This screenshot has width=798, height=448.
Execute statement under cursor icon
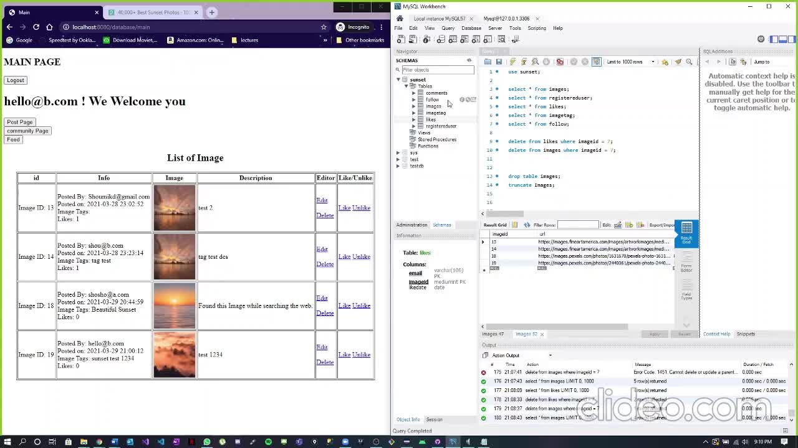coord(524,62)
